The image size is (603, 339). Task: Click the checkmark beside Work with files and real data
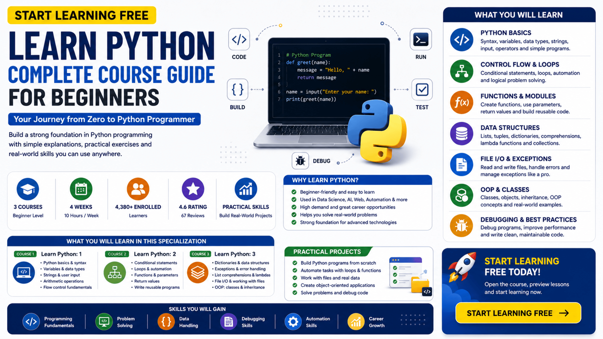tap(295, 278)
